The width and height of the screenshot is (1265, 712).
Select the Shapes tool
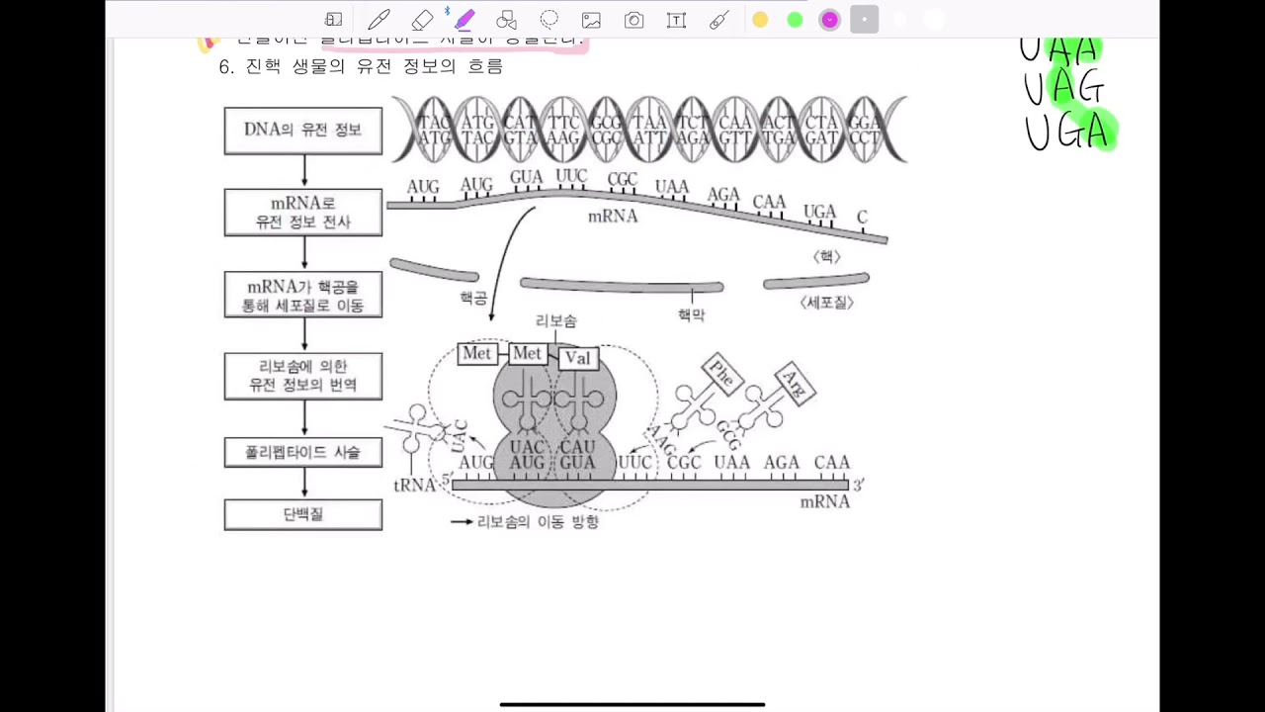pos(507,20)
